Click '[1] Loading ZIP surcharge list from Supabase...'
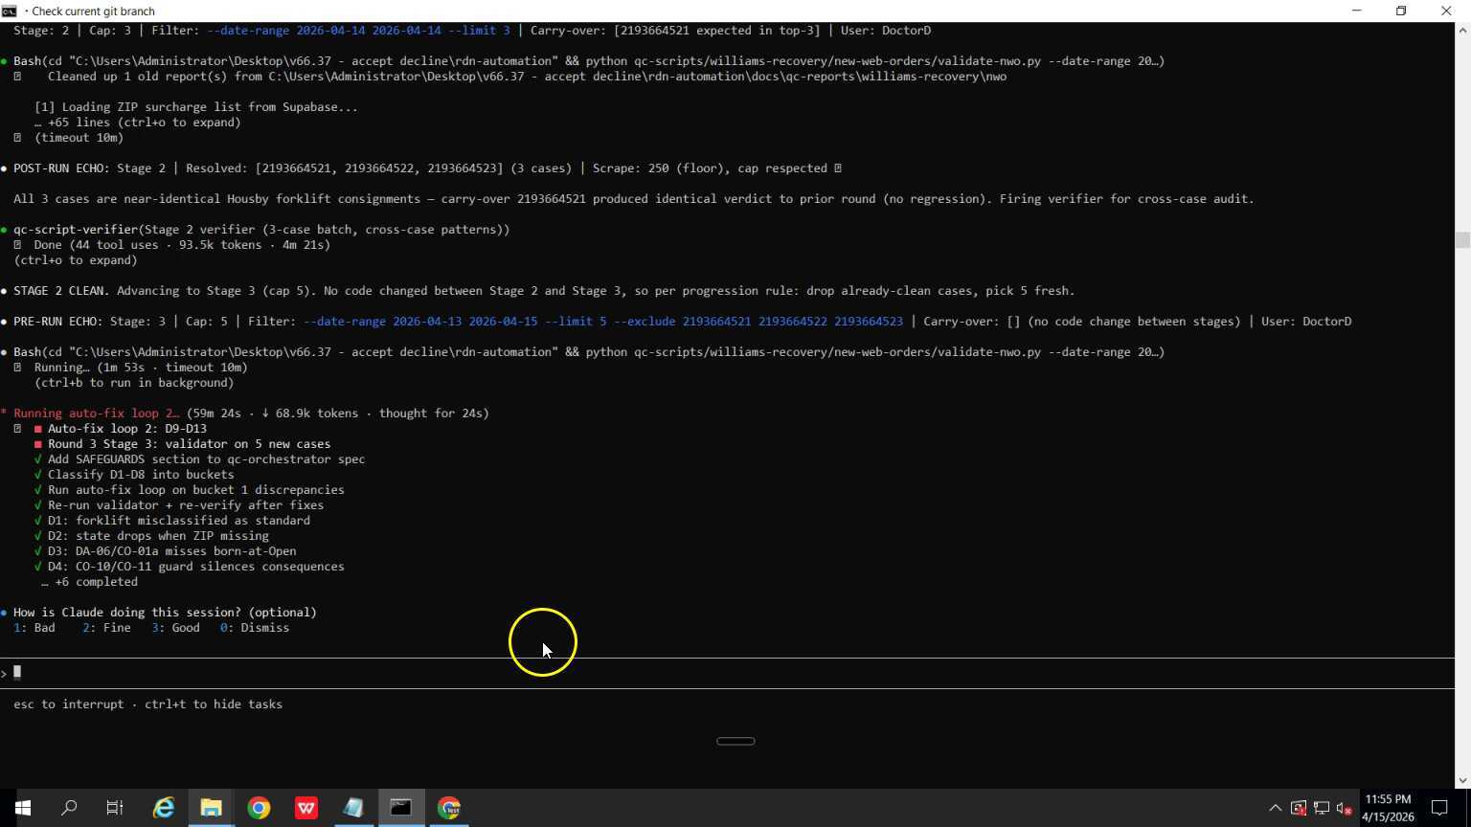 click(x=196, y=107)
